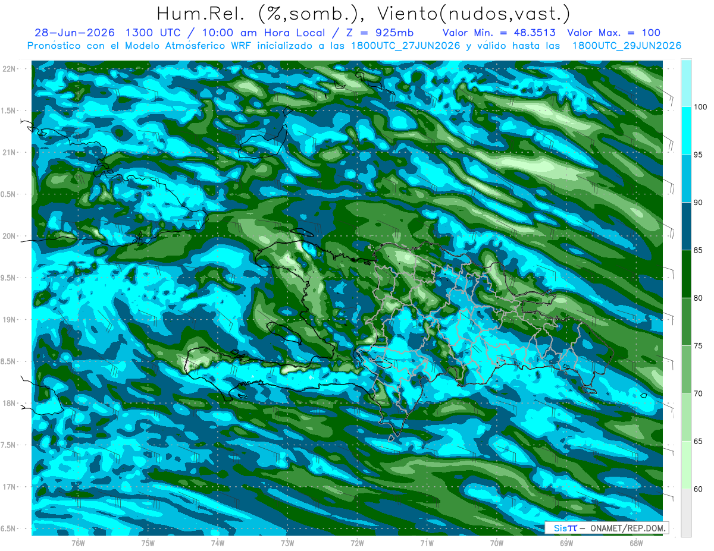Click the '70W' longitude label
The image size is (714, 551).
click(497, 543)
